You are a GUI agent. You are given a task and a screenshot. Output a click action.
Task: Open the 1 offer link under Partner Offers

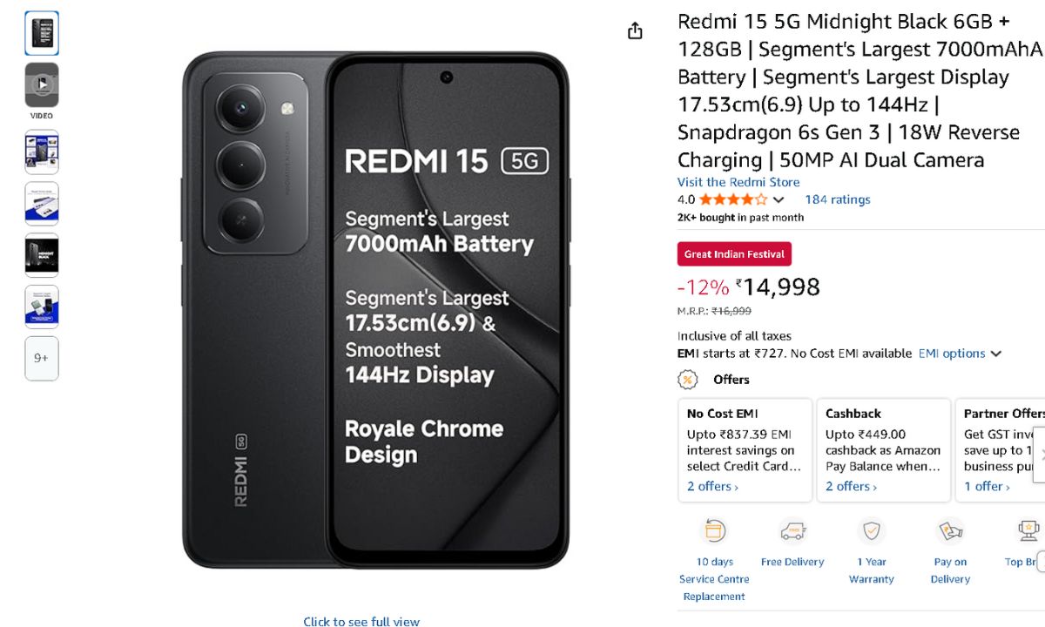[986, 487]
